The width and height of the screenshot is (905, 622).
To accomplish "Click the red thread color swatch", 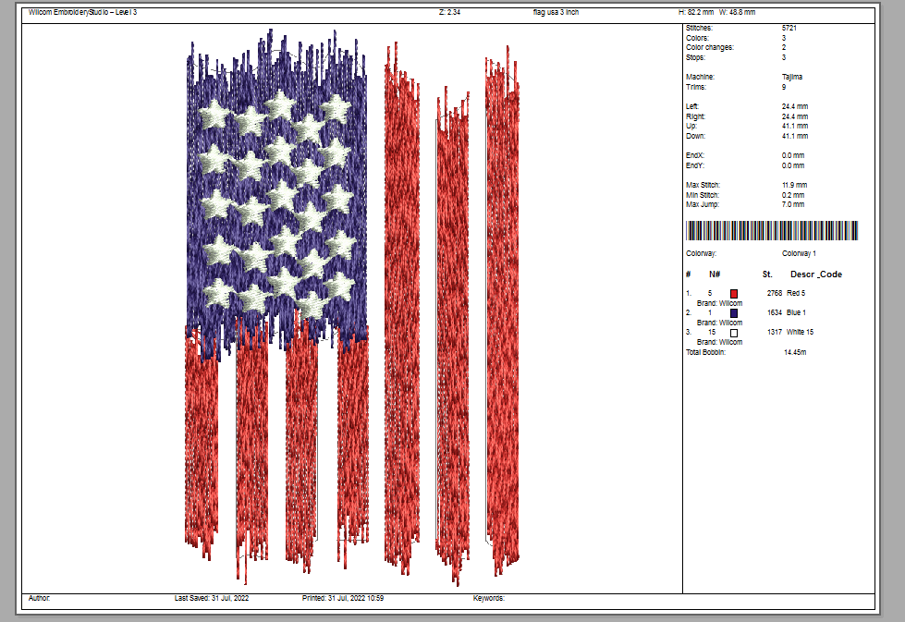I will 734,294.
